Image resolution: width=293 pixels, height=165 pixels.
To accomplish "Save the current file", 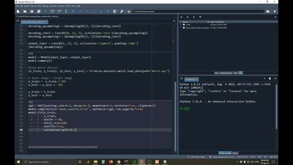I will (x=32, y=11).
